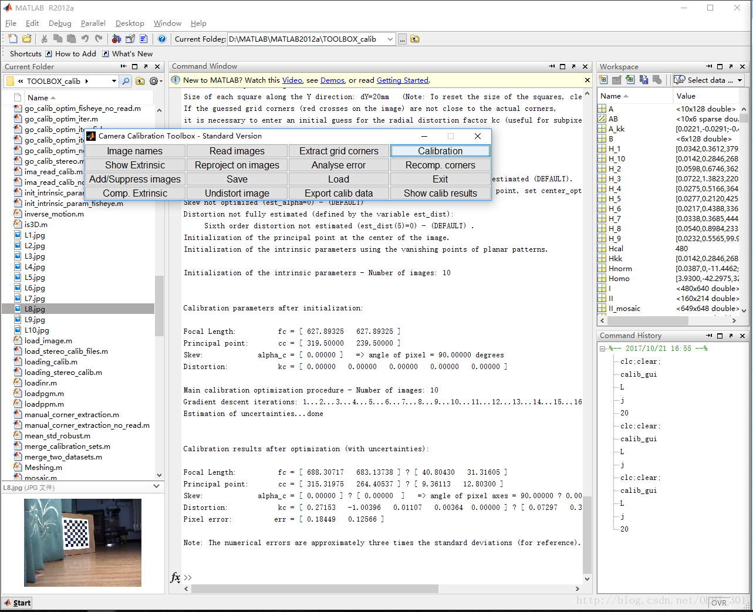Save the workspace variables icon

coord(644,80)
